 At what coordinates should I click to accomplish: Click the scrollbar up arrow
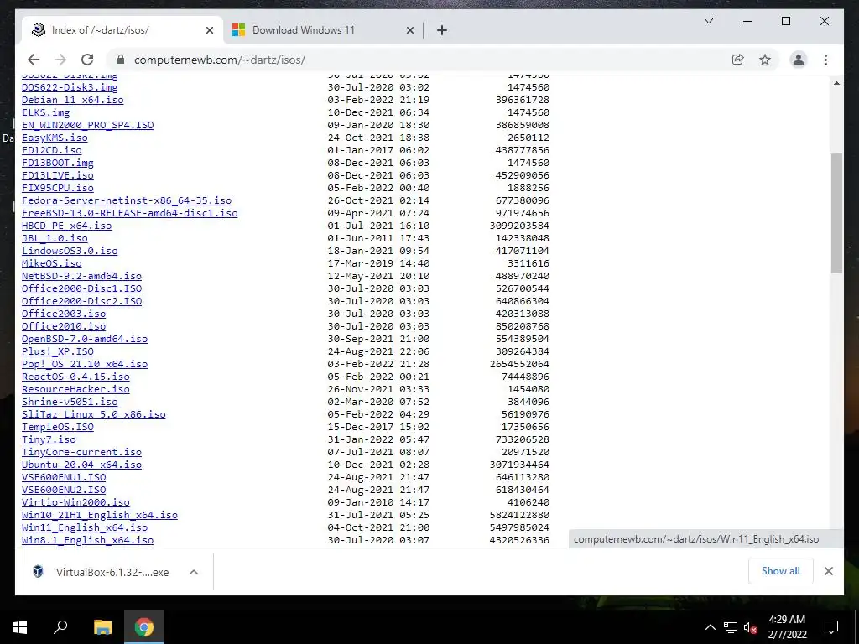[x=836, y=83]
